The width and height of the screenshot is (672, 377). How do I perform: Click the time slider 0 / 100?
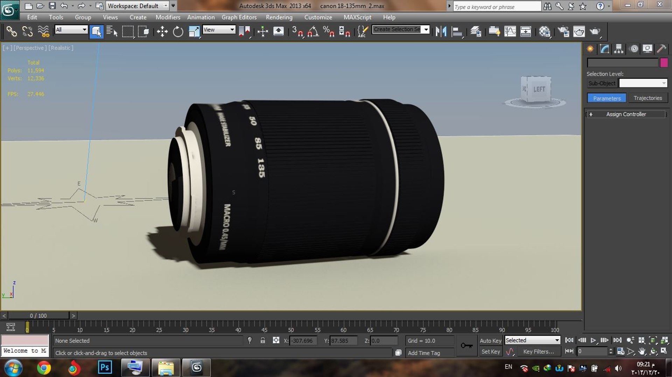[x=38, y=316]
